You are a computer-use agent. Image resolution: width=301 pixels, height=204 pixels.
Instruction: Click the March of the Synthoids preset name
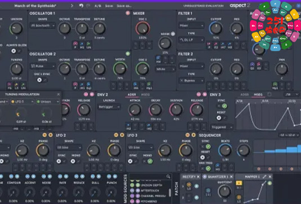pyautogui.click(x=35, y=6)
